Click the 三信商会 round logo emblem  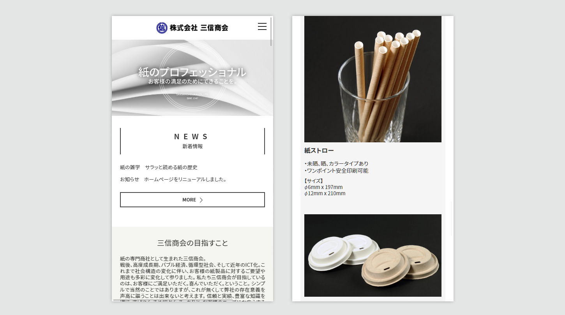(162, 28)
